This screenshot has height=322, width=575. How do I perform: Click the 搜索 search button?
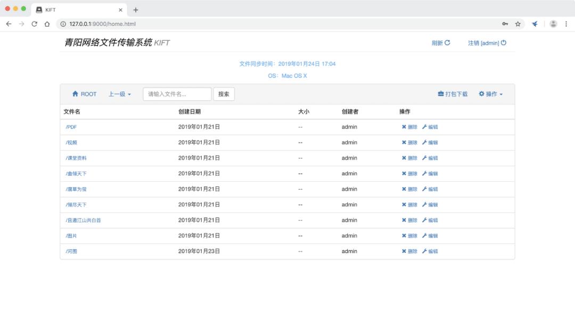[x=224, y=94]
